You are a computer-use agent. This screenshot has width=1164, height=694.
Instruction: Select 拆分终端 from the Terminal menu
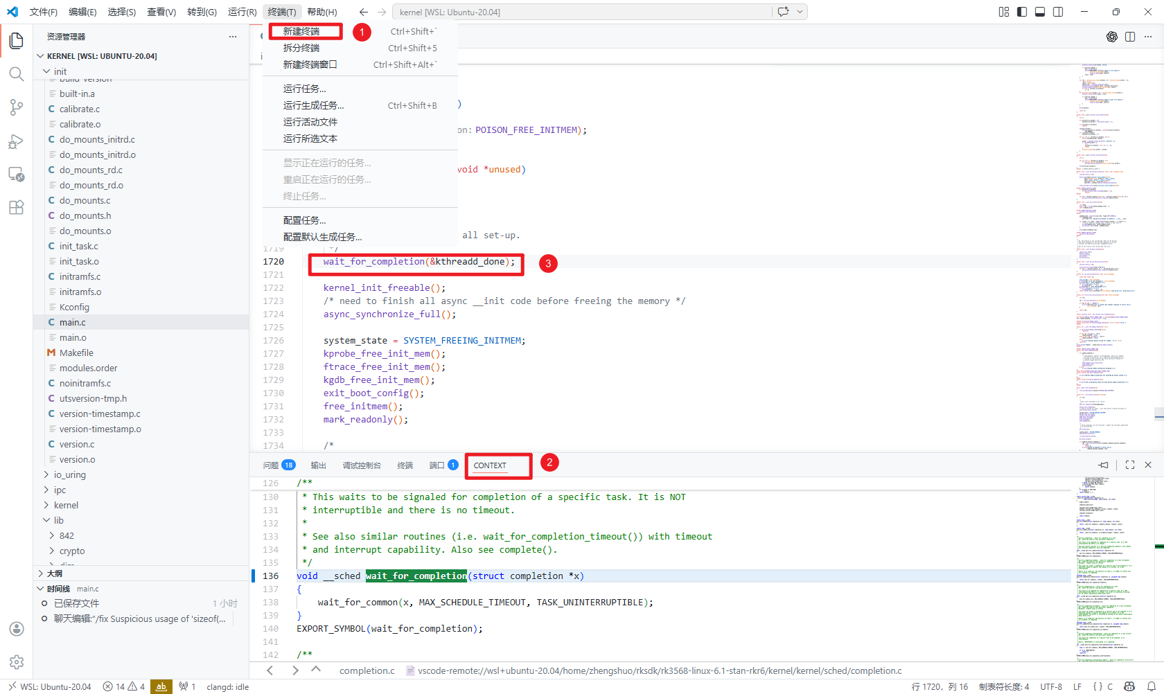tap(360, 48)
